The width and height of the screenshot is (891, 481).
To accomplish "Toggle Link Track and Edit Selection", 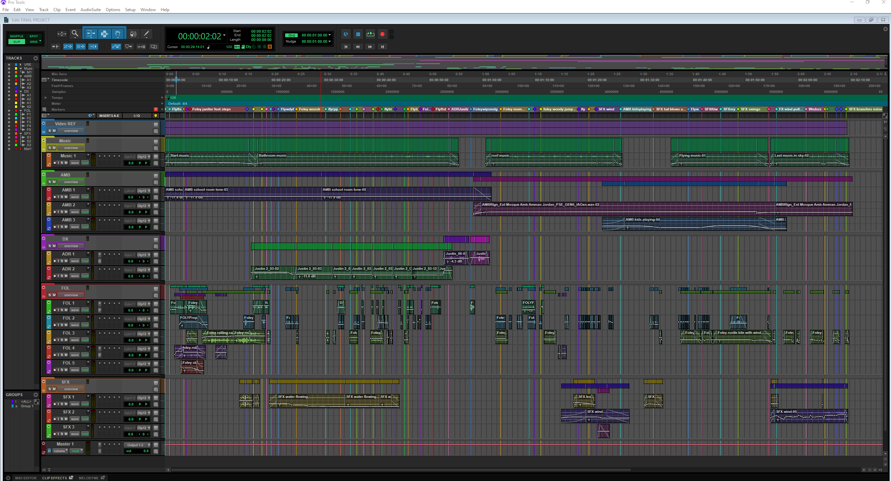I will click(x=81, y=46).
